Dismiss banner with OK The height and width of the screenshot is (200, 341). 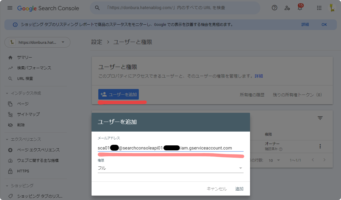pyautogui.click(x=324, y=25)
